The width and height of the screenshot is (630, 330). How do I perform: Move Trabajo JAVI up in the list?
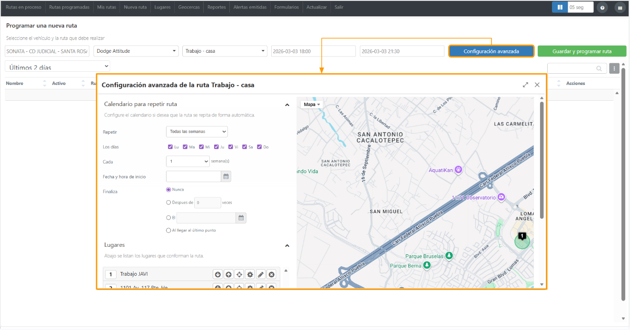(228, 274)
